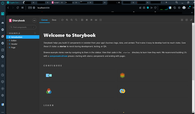The image size is (195, 114).
Task: Search through open tabs
Action: coord(176,2)
